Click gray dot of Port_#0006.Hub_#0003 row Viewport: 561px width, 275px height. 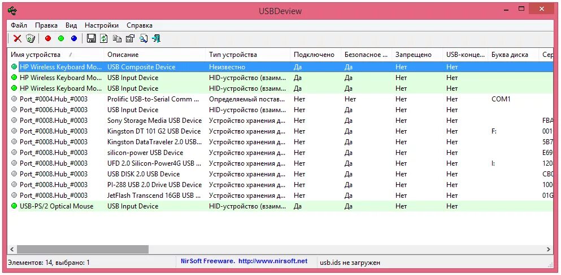[x=14, y=109]
